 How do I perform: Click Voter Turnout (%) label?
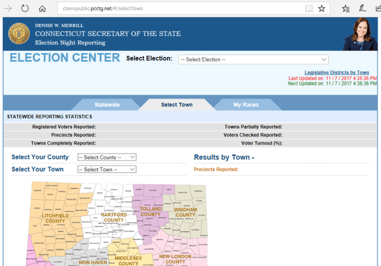click(262, 143)
